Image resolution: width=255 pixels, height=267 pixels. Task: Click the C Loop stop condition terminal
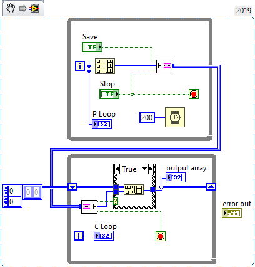tap(161, 236)
